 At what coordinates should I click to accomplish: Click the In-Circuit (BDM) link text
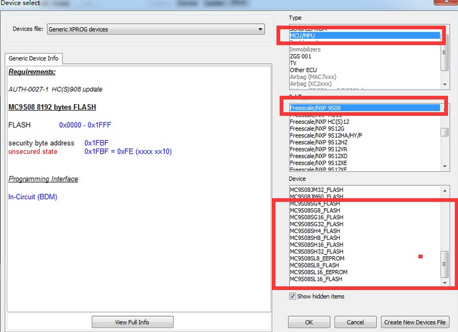pyautogui.click(x=33, y=197)
